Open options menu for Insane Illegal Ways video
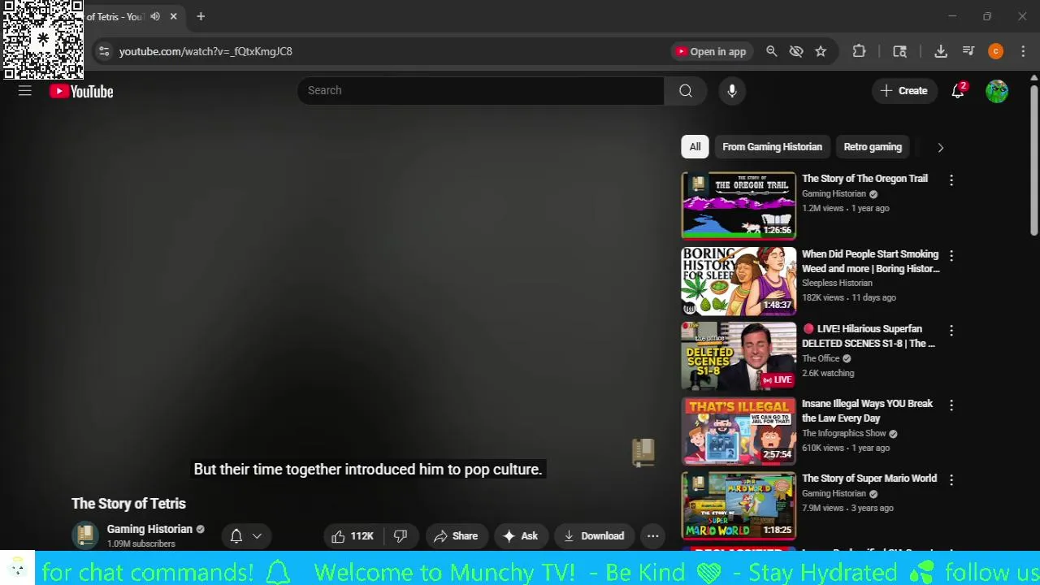Image resolution: width=1040 pixels, height=585 pixels. pos(951,405)
